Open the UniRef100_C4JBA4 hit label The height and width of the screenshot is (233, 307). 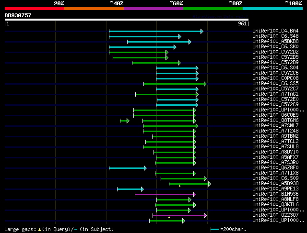point(275,31)
